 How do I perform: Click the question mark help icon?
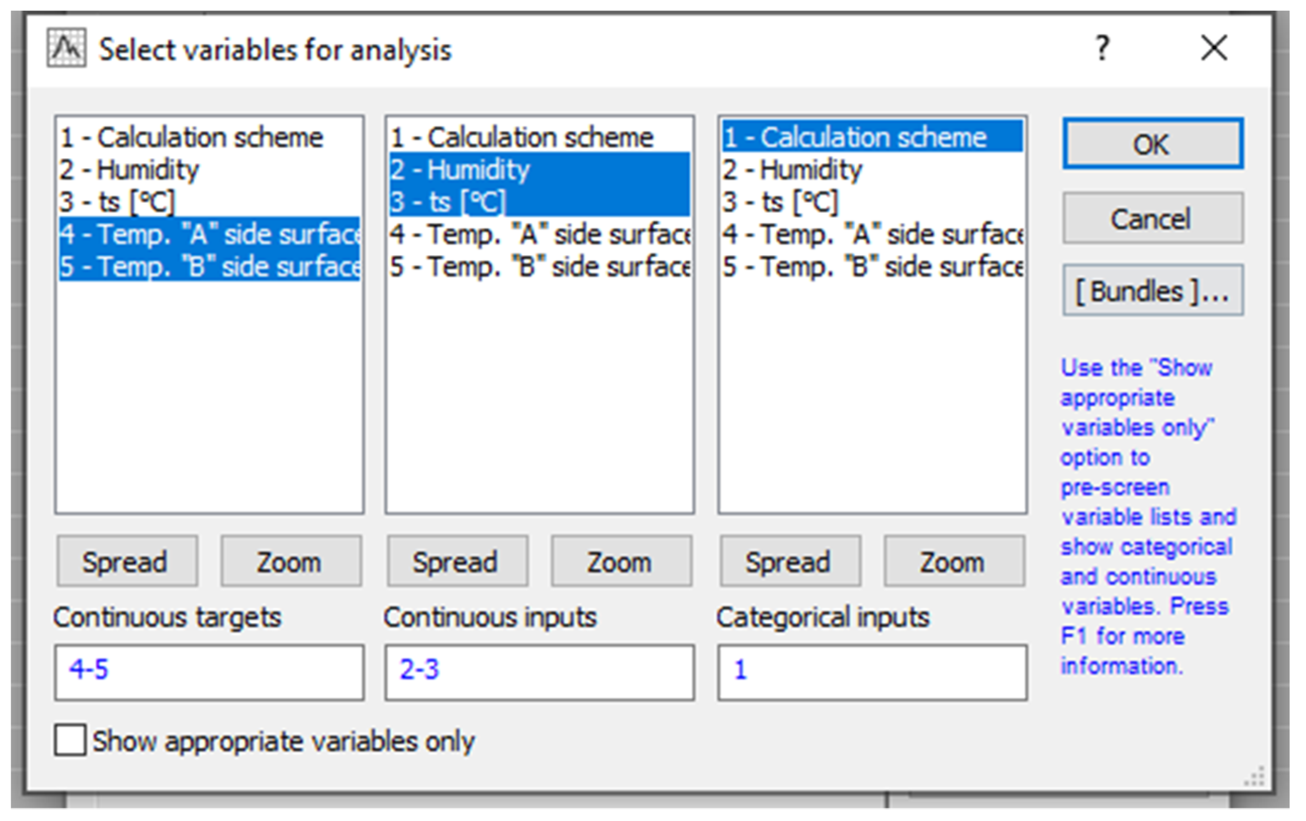pos(1102,49)
